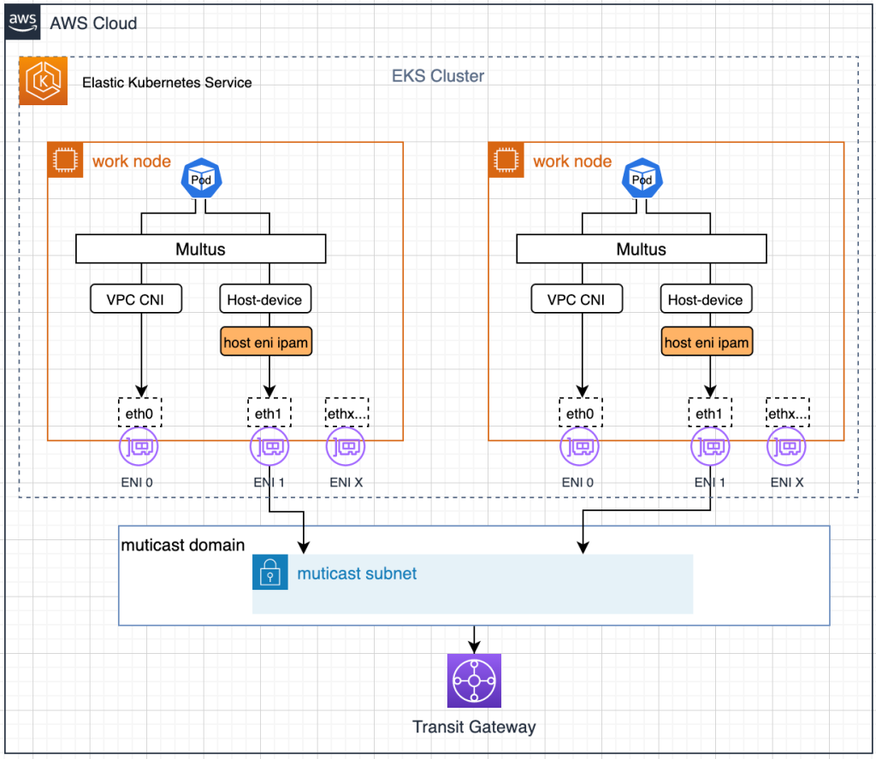Click 'ENI 1' text under right node
Viewport: 876px width, 759px height.
pos(710,482)
